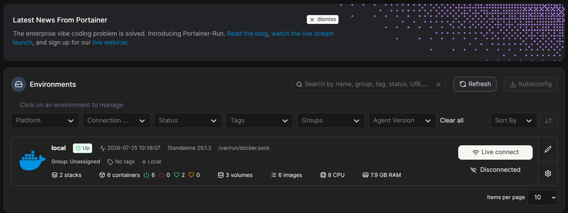Click the green running containers power icon

tap(146, 175)
